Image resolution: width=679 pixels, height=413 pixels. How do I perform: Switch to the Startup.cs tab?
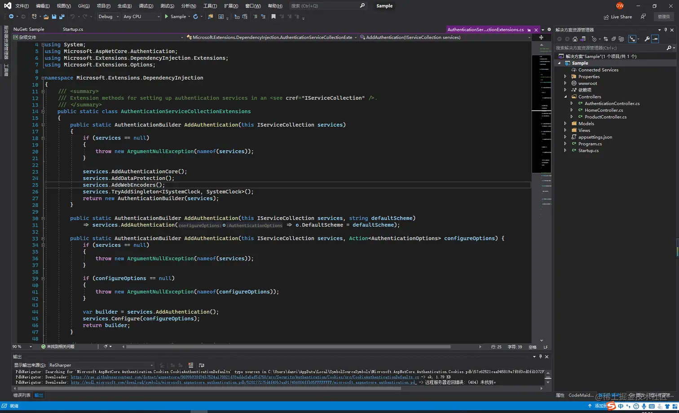(x=73, y=29)
